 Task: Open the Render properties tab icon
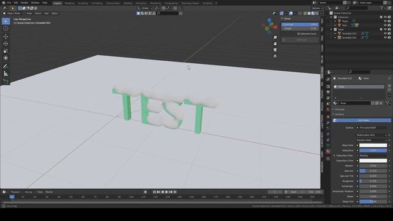(328, 87)
